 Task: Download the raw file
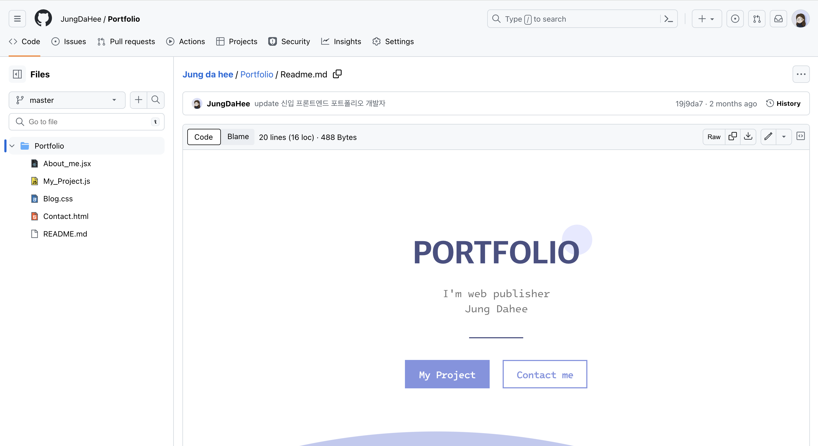coord(748,136)
